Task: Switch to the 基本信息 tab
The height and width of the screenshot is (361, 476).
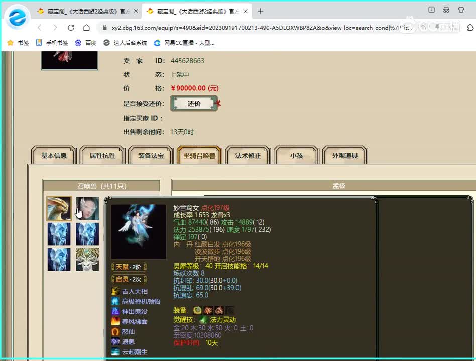Action: (x=54, y=156)
